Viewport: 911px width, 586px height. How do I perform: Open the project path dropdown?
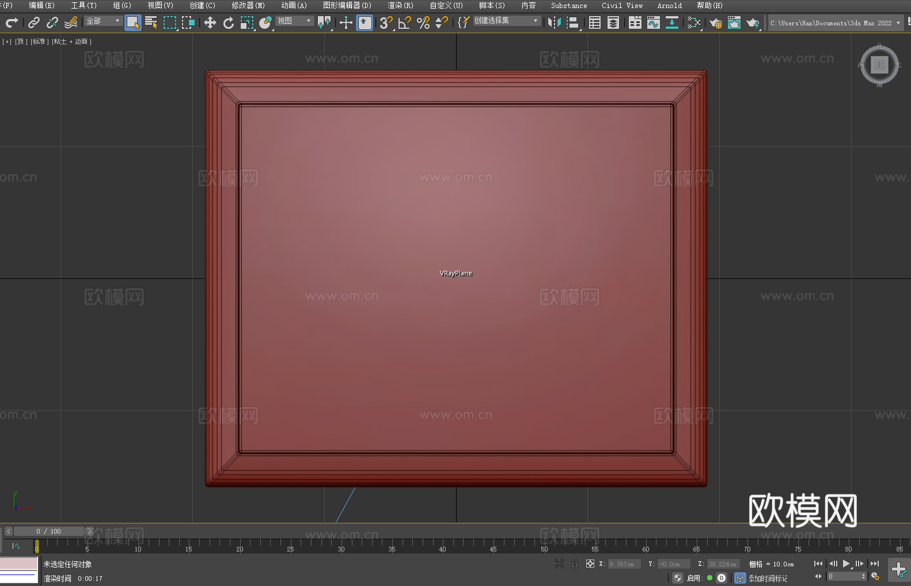tap(836, 23)
